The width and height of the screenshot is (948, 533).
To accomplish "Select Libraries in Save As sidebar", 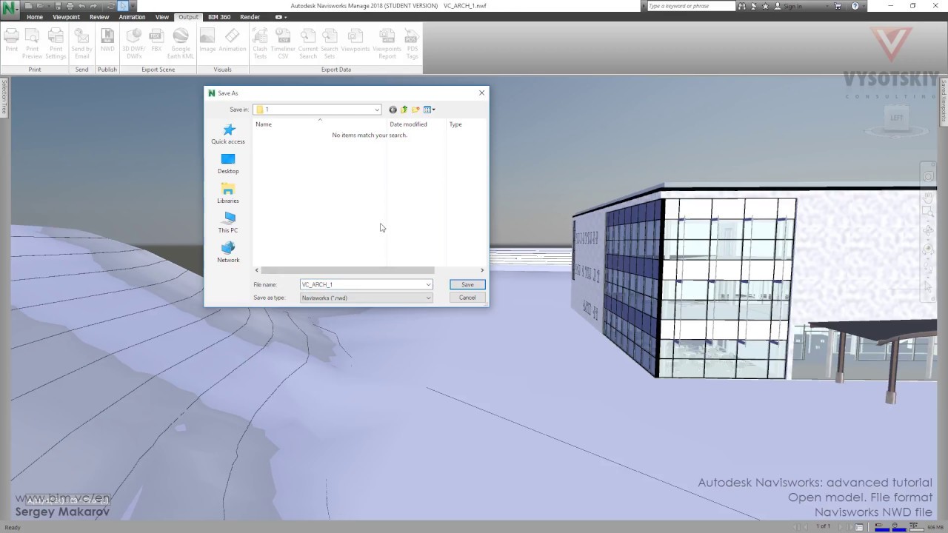I will pyautogui.click(x=228, y=193).
